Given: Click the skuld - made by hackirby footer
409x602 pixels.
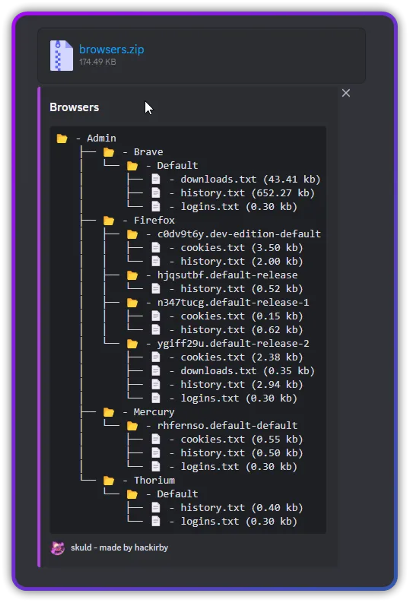Looking at the screenshot, I should click(x=119, y=548).
